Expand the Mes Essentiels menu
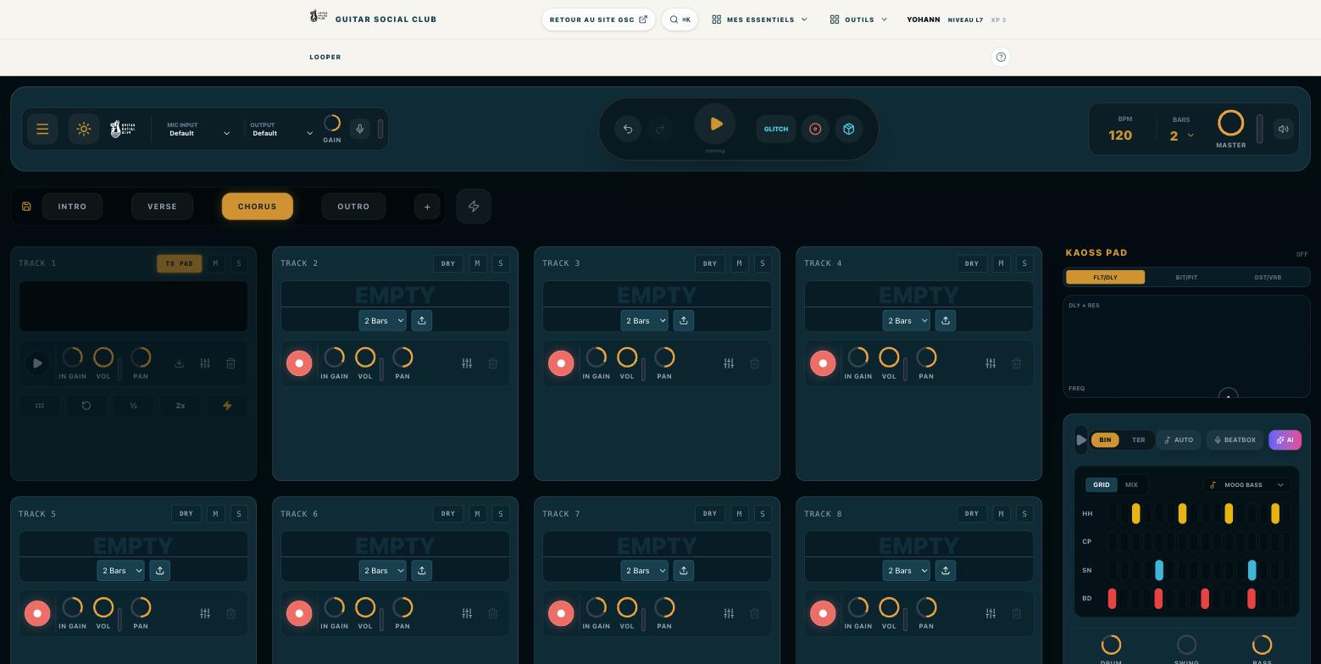This screenshot has height=664, width=1321. [x=760, y=19]
